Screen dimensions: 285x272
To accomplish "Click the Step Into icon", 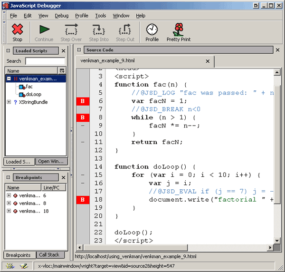I will [x=99, y=29].
